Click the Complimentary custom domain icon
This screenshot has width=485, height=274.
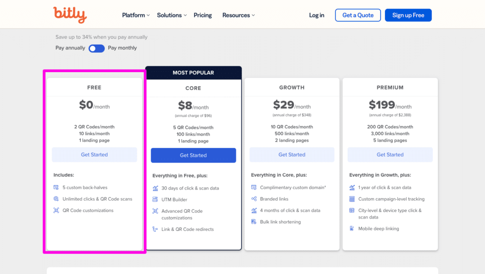(254, 187)
